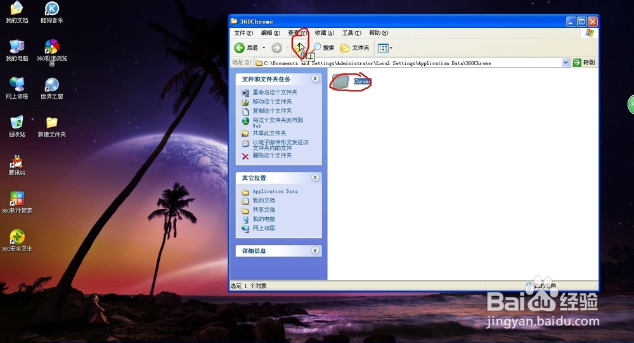The image size is (634, 343).
Task: Open the 收藏(A) menu
Action: [x=324, y=33]
